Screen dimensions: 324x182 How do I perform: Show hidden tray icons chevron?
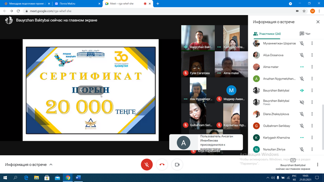268,178
